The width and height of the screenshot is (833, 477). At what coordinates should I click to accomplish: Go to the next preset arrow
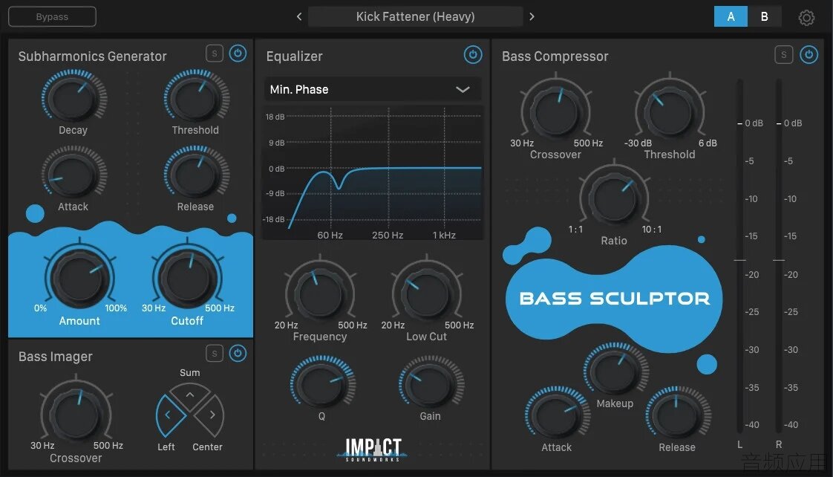point(532,16)
